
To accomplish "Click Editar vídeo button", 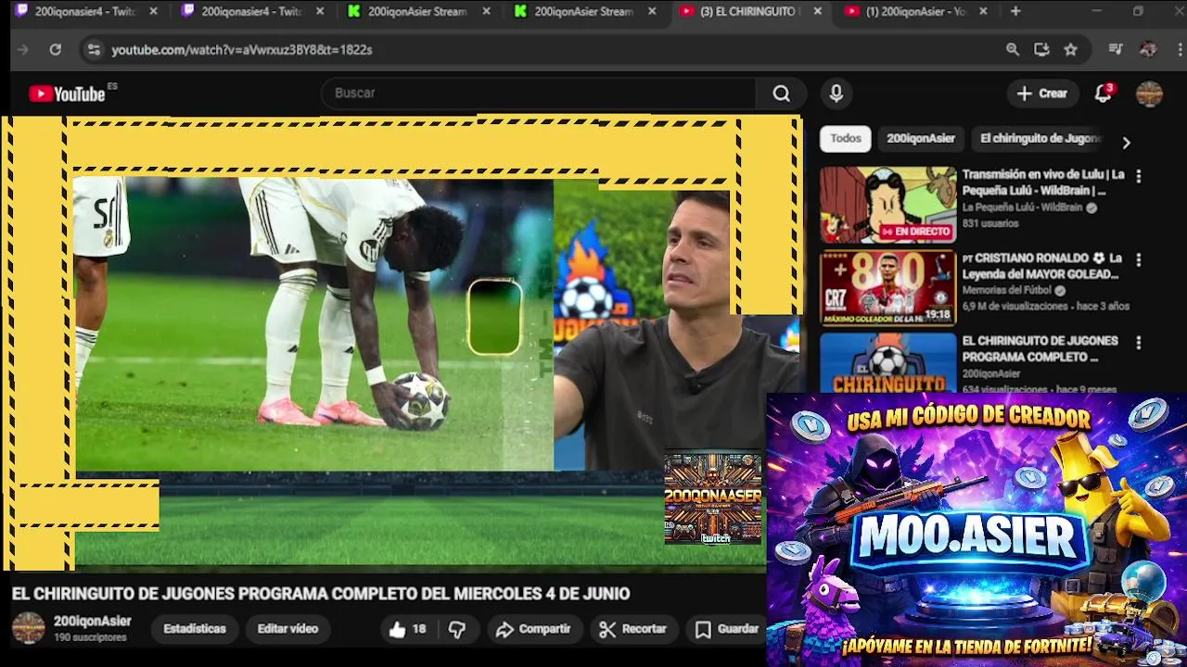I will point(287,629).
